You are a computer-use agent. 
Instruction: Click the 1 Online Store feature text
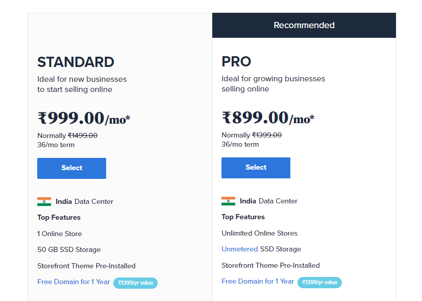click(x=60, y=234)
